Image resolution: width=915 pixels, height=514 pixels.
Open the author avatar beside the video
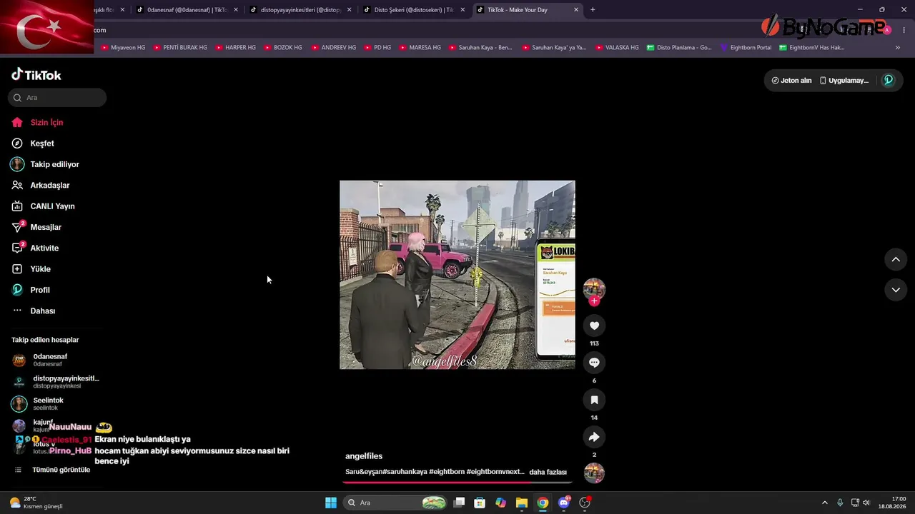[594, 288]
